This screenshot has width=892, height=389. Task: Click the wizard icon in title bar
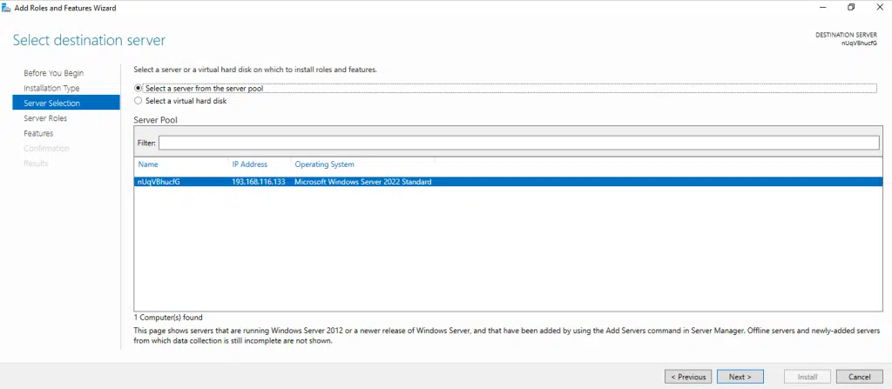click(x=7, y=7)
